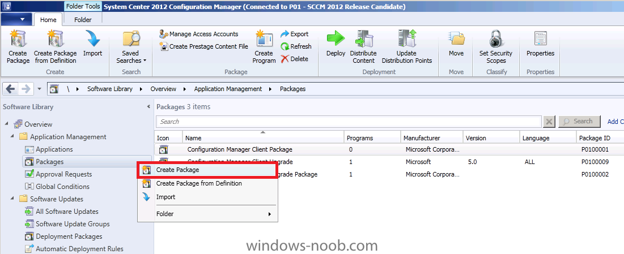Click the Software Updates folder node
The width and height of the screenshot is (624, 254).
click(52, 199)
